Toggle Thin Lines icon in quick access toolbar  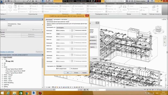pyautogui.click(x=43, y=1)
